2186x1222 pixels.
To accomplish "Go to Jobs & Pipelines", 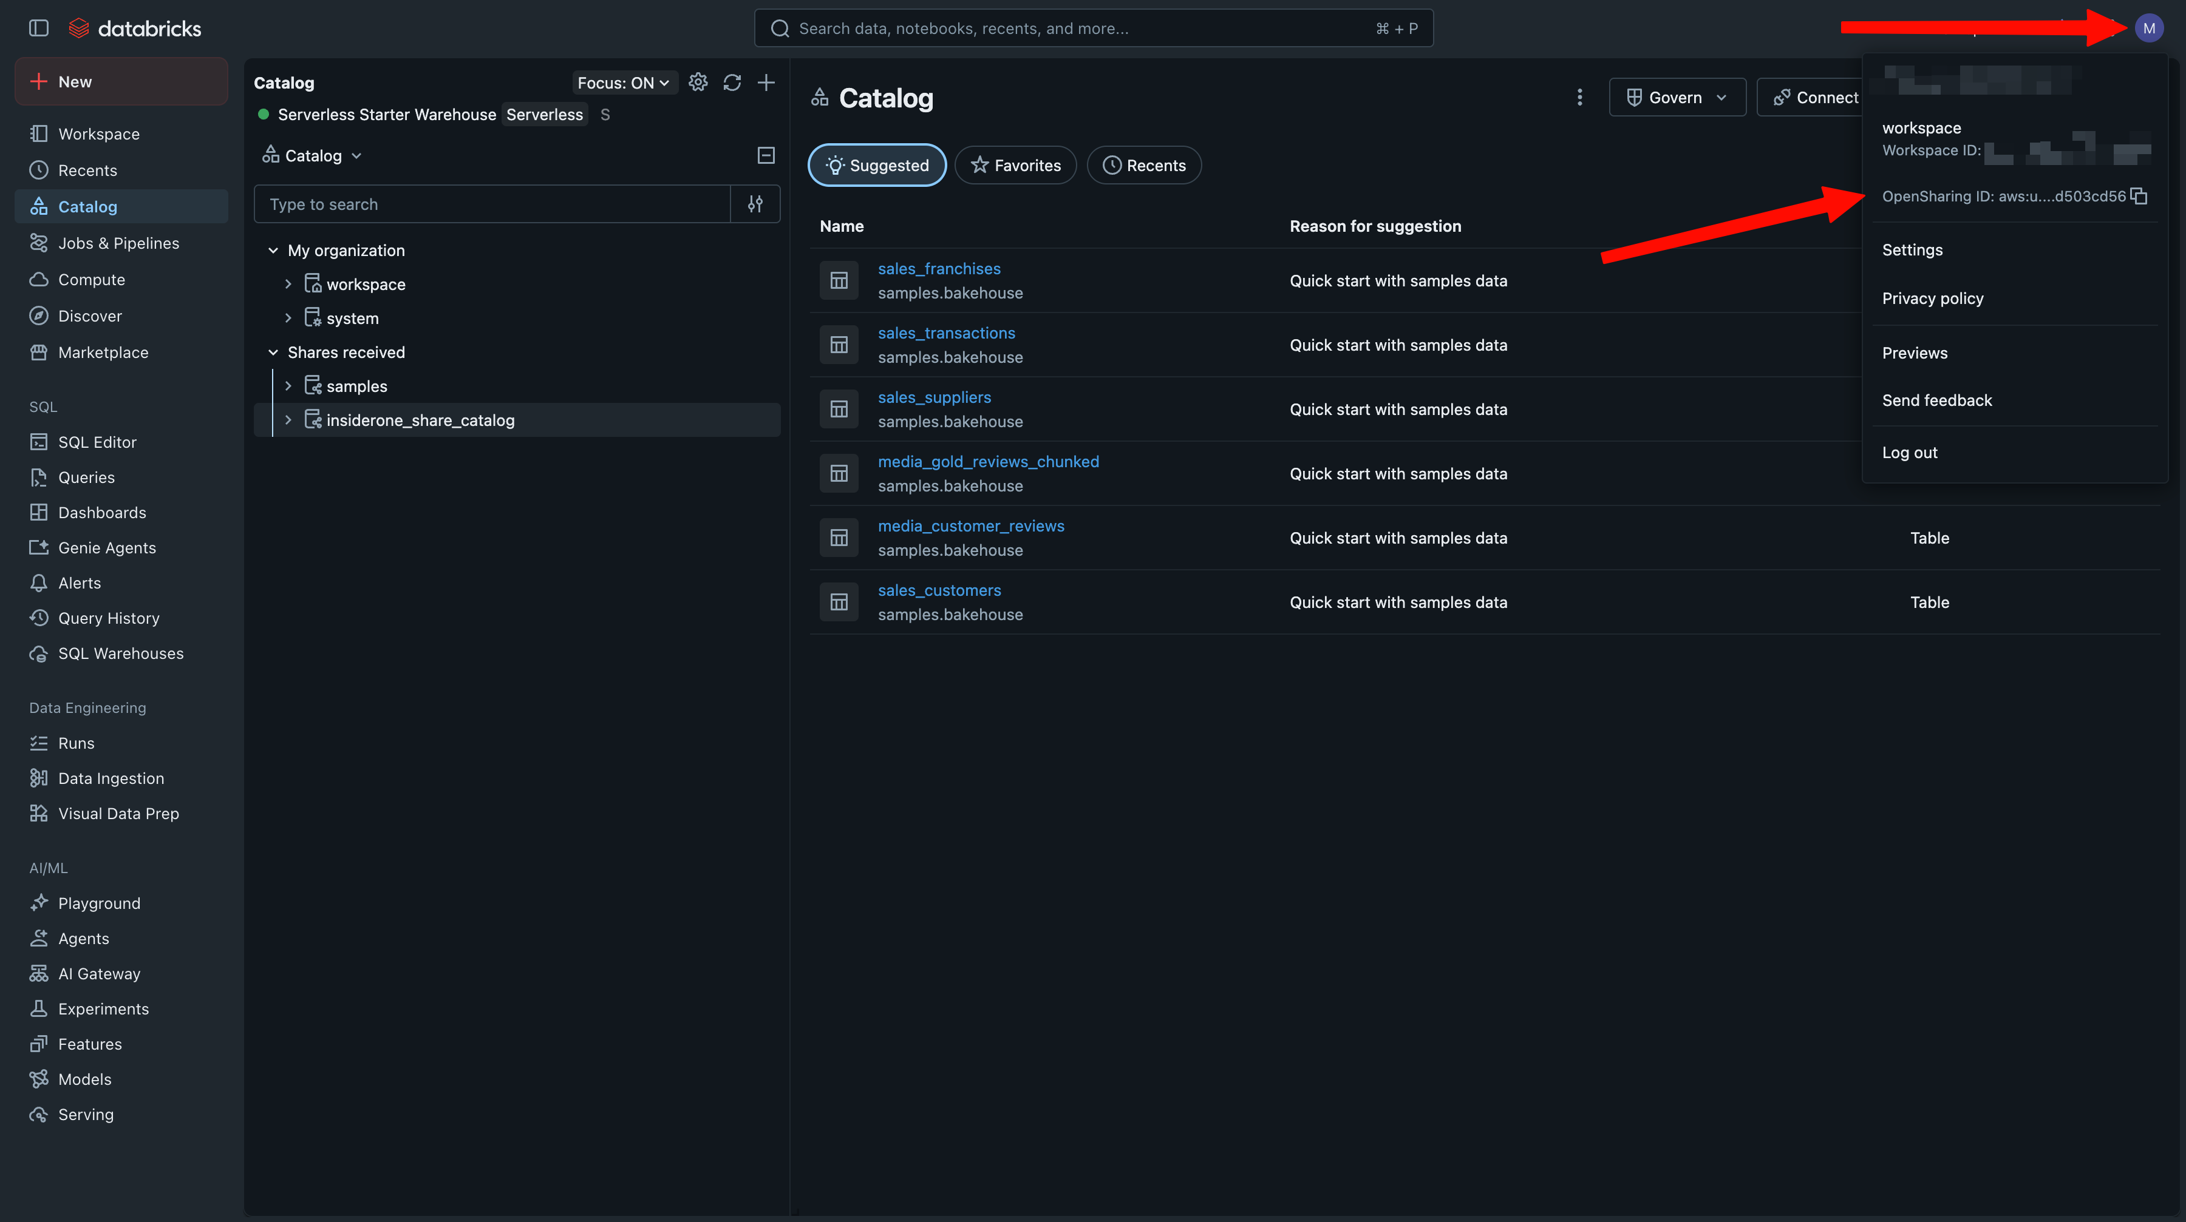I will point(121,243).
